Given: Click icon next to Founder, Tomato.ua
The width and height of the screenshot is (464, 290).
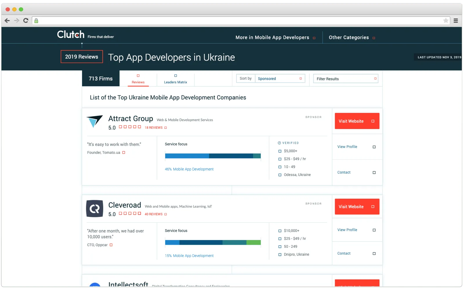Looking at the screenshot, I should point(124,153).
